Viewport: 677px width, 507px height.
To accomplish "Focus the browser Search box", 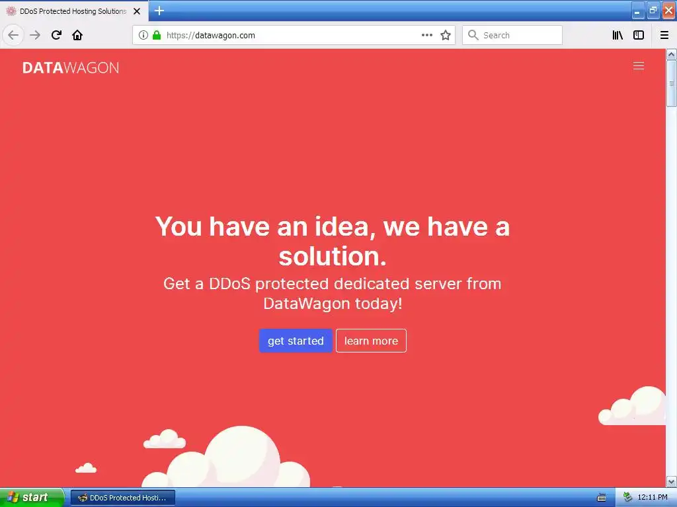I will click(x=512, y=35).
